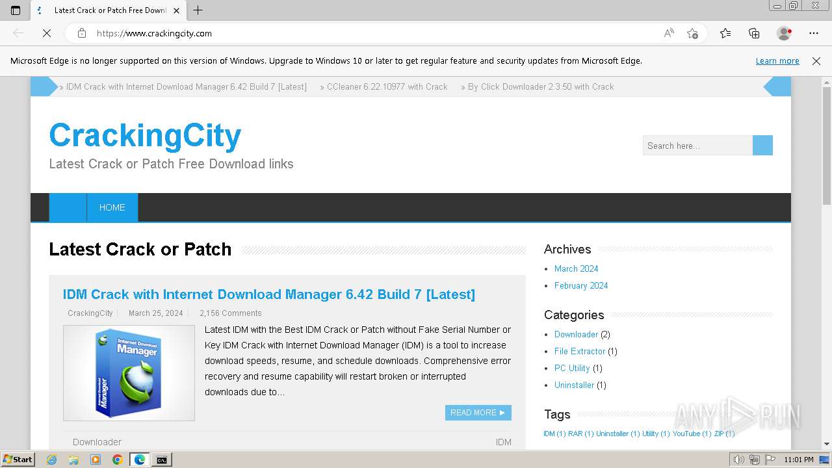Open CrackingCity author link
The image size is (832, 468).
coord(90,313)
